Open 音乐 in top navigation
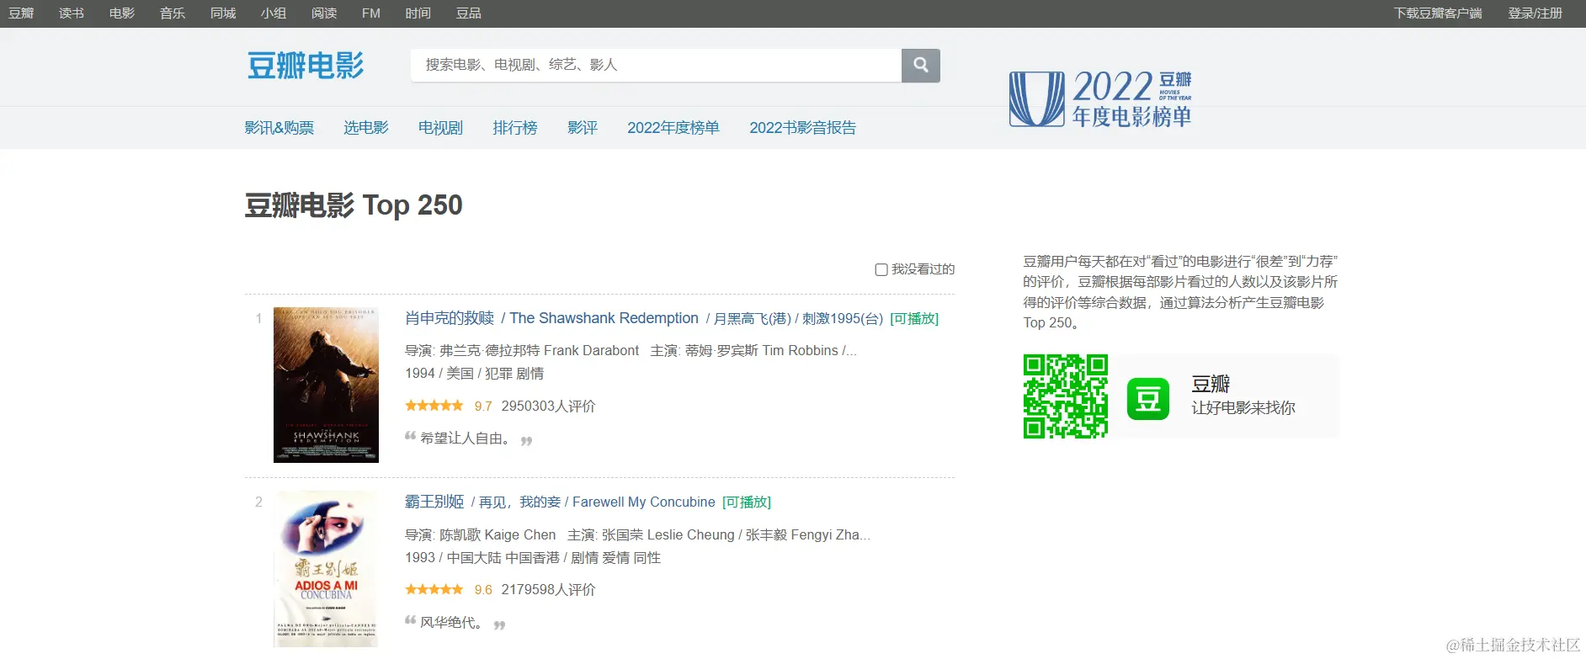The width and height of the screenshot is (1586, 659). click(173, 13)
